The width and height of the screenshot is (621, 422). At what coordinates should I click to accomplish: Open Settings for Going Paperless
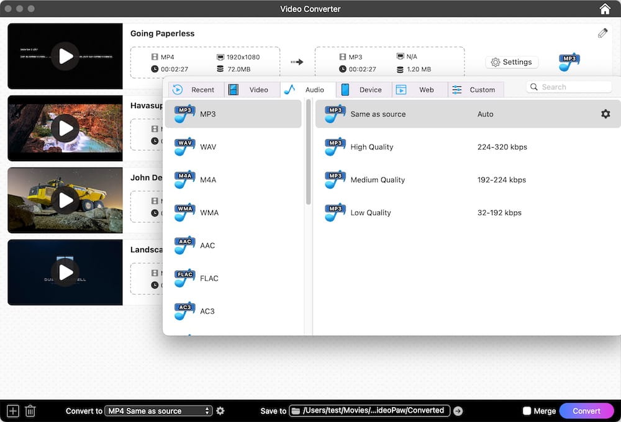click(512, 62)
